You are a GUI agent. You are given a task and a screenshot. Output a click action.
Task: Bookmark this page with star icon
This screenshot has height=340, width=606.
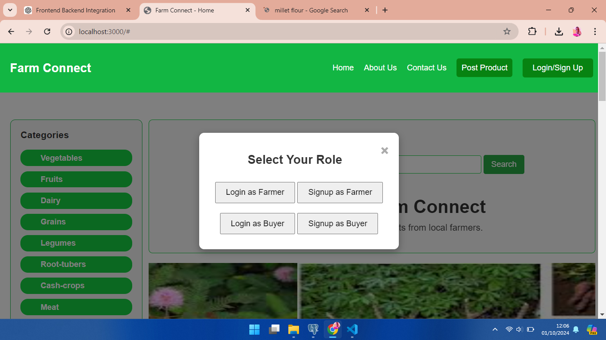tap(507, 31)
